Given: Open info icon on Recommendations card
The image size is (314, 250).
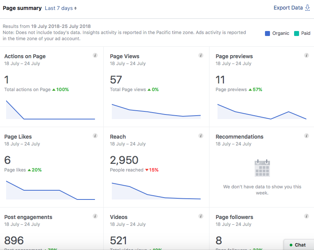Looking at the screenshot, I should [306, 136].
